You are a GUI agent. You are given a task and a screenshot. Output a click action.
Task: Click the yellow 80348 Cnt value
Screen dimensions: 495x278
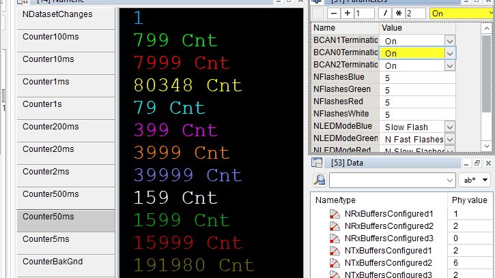(188, 85)
